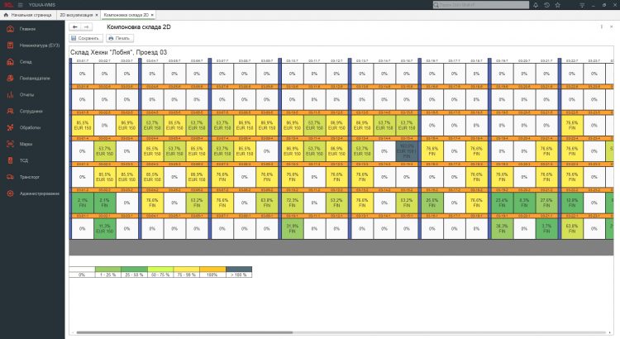
Task: Navigate back with the left arrow
Action: pyautogui.click(x=75, y=27)
